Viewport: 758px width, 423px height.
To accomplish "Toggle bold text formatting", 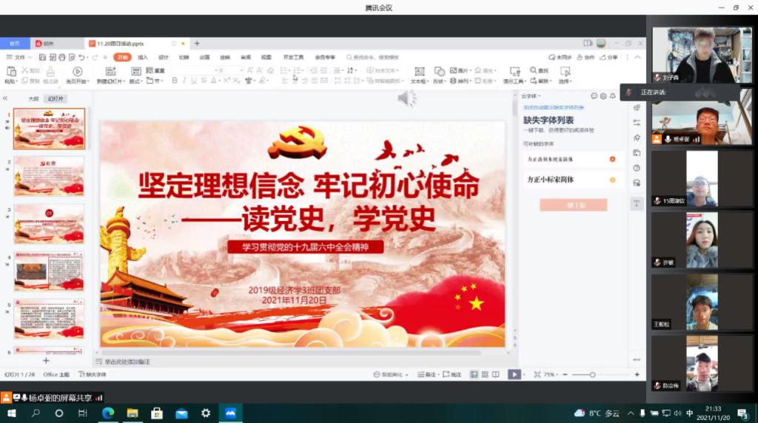I will point(175,81).
